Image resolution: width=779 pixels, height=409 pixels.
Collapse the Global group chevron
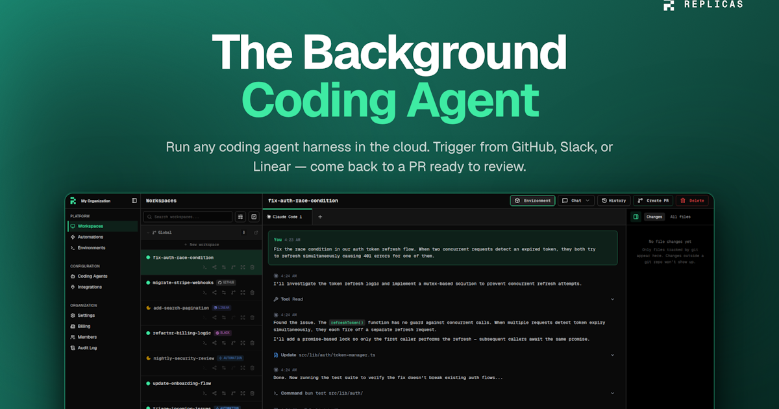tap(148, 232)
